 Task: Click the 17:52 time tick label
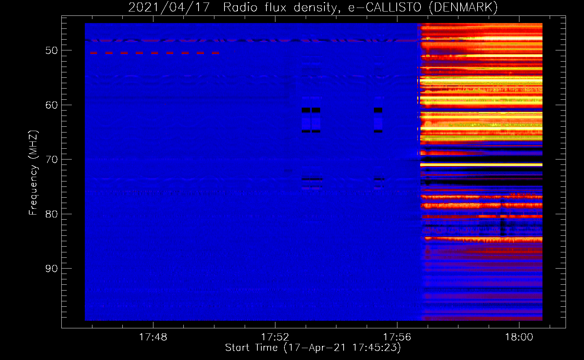(x=275, y=337)
